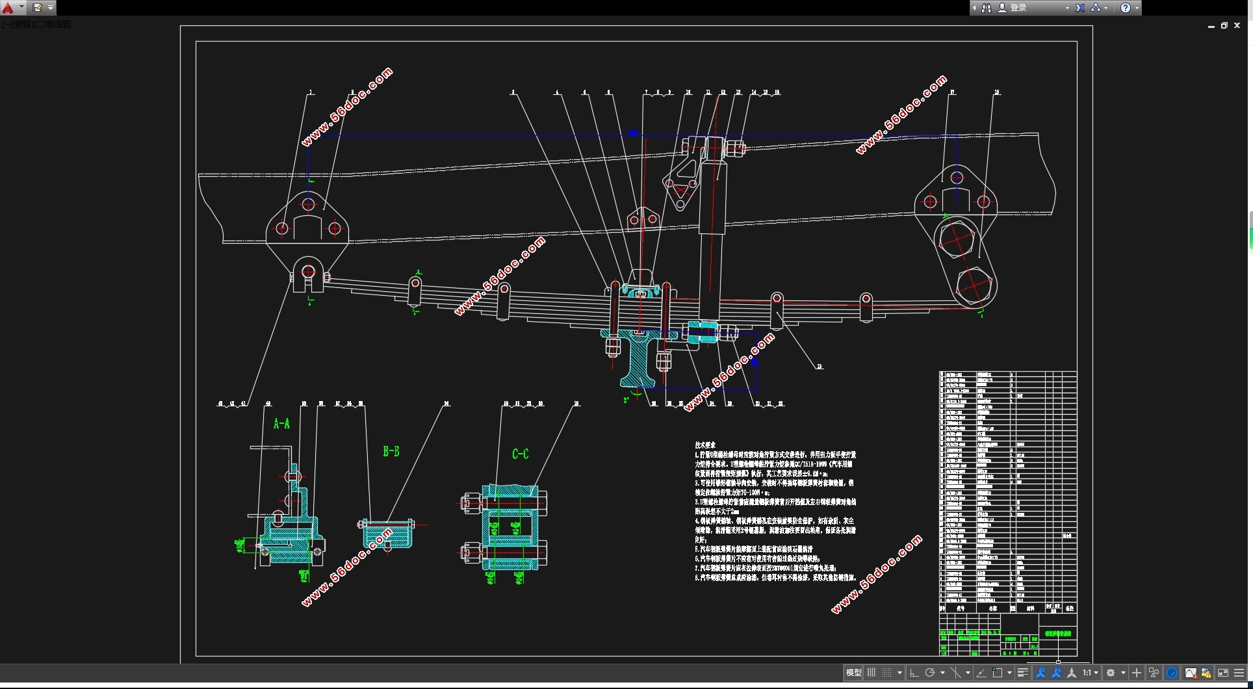
Task: Click the help question mark icon
Action: (1126, 8)
